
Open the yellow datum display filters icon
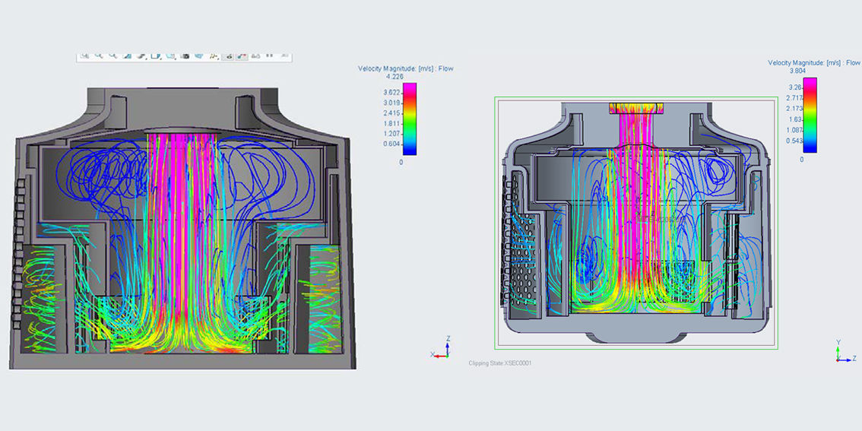click(214, 56)
